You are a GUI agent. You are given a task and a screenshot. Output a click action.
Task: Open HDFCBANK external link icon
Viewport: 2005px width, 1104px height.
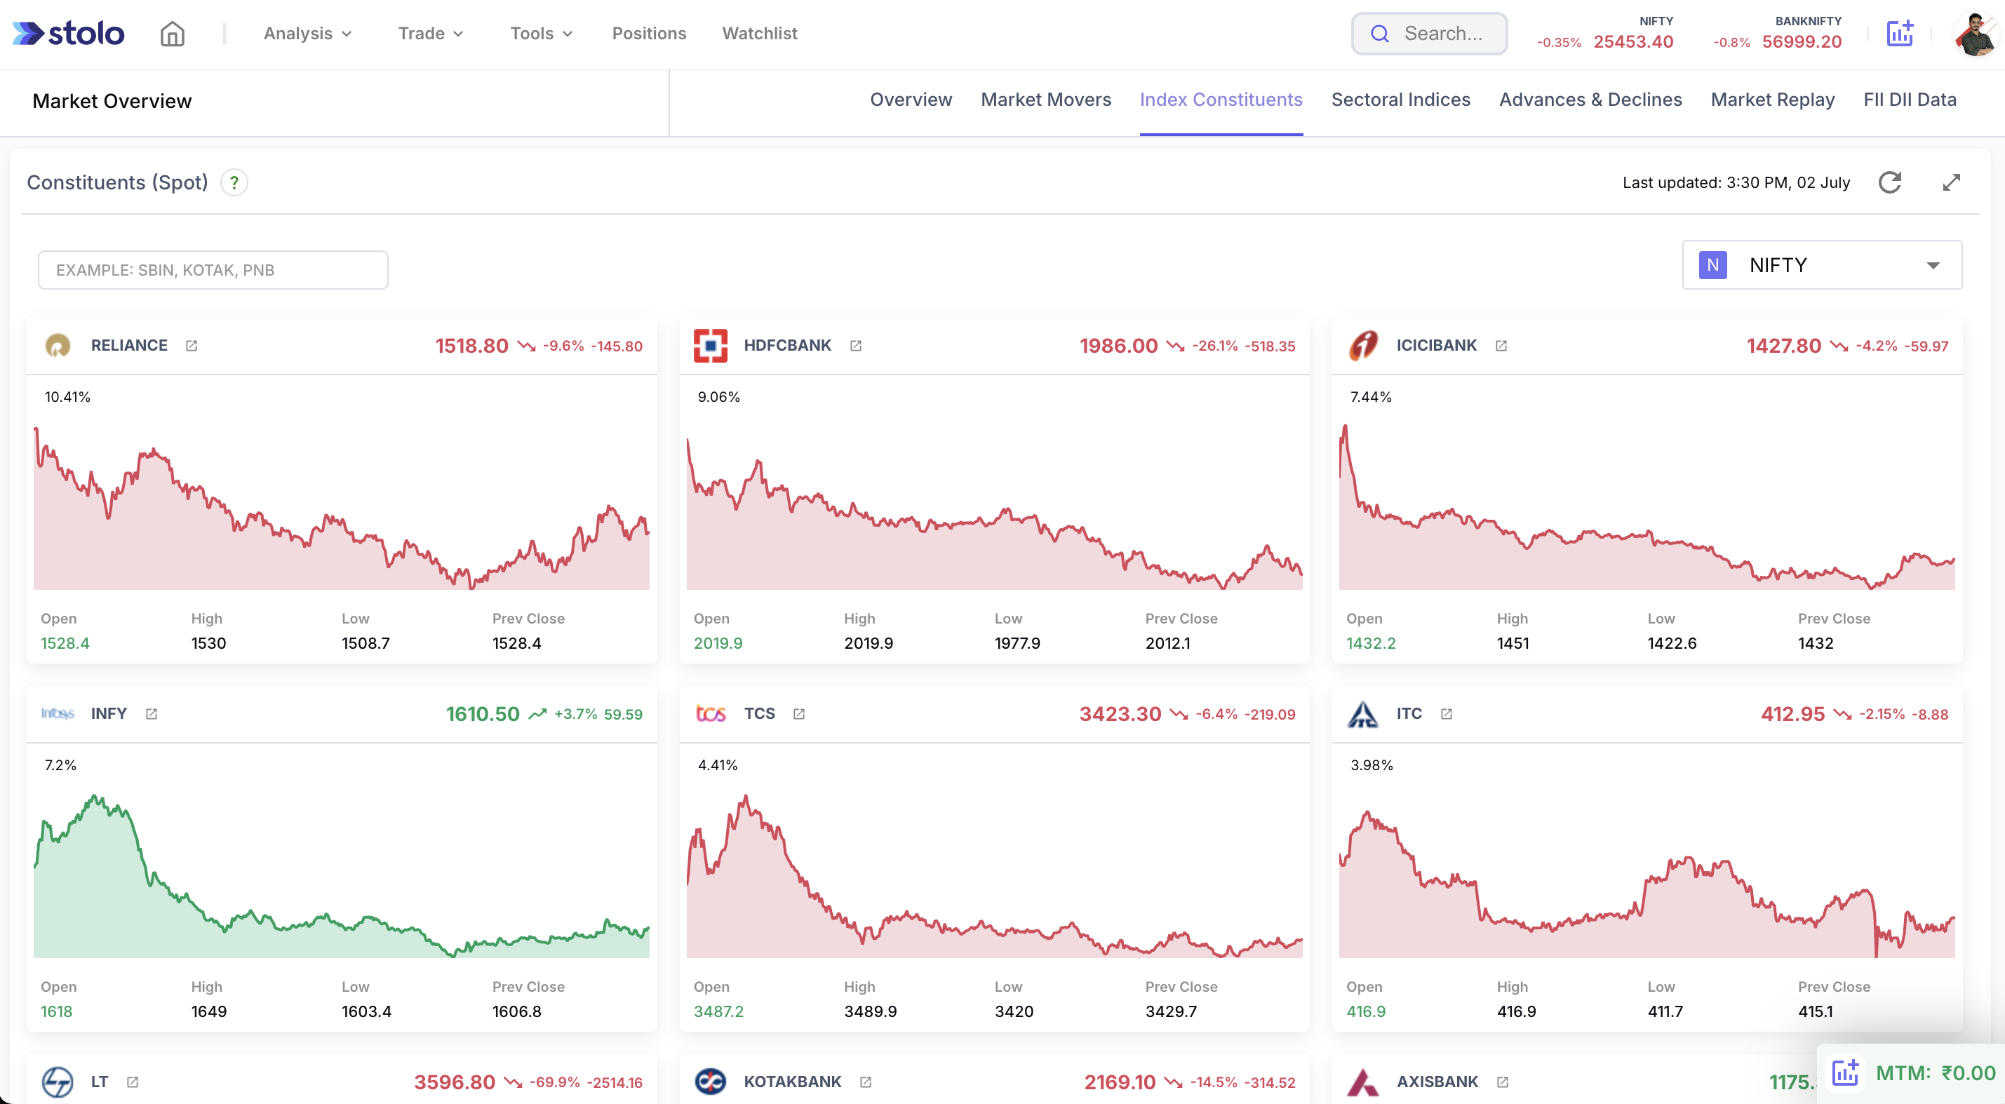(x=855, y=345)
